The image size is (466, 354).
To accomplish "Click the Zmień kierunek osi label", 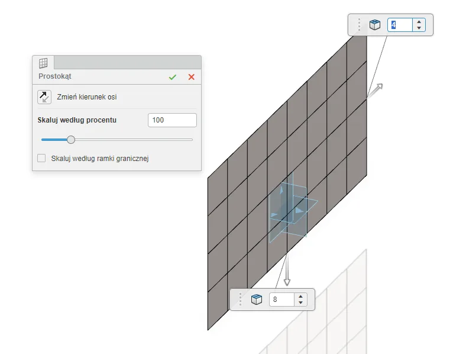I will click(x=87, y=97).
